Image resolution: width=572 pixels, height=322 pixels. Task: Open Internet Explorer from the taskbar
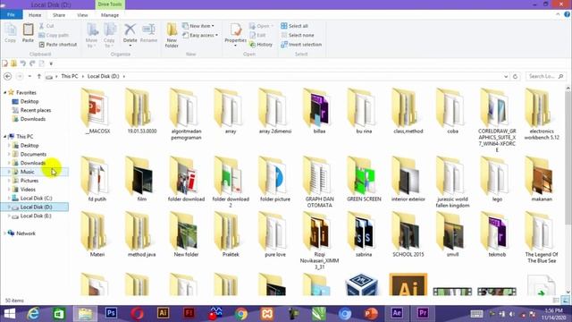(x=33, y=313)
